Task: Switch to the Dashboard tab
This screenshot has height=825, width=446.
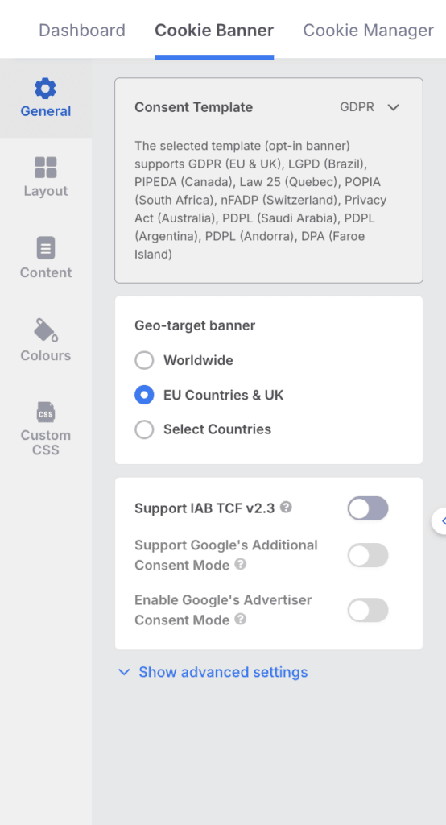Action: (82, 31)
